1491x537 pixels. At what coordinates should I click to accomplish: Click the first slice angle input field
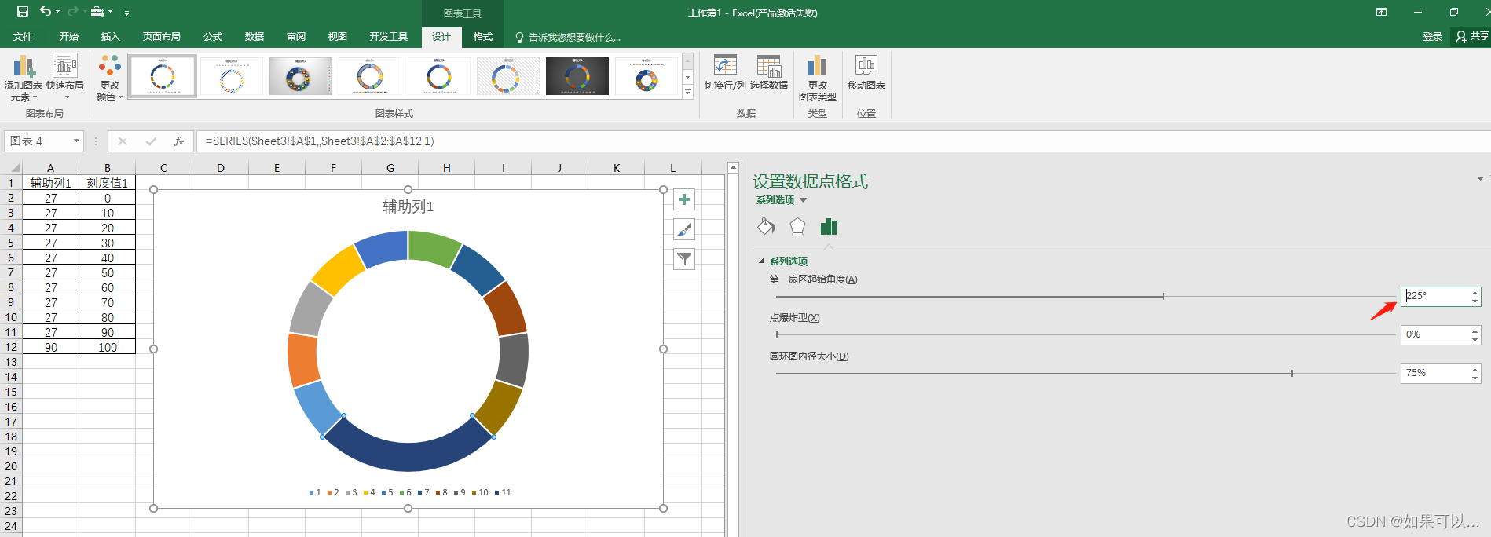click(1435, 296)
